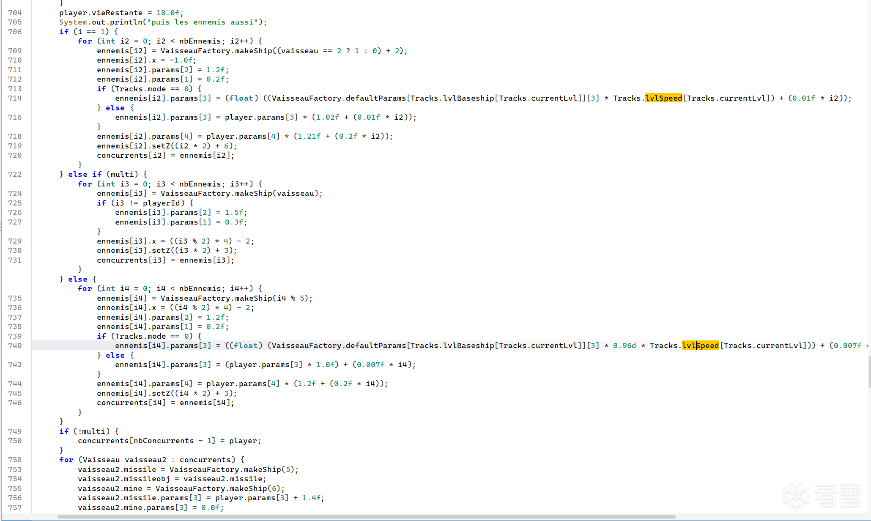The width and height of the screenshot is (871, 521).
Task: Click the lvlBaseship reference on line 740
Action: tap(468, 346)
